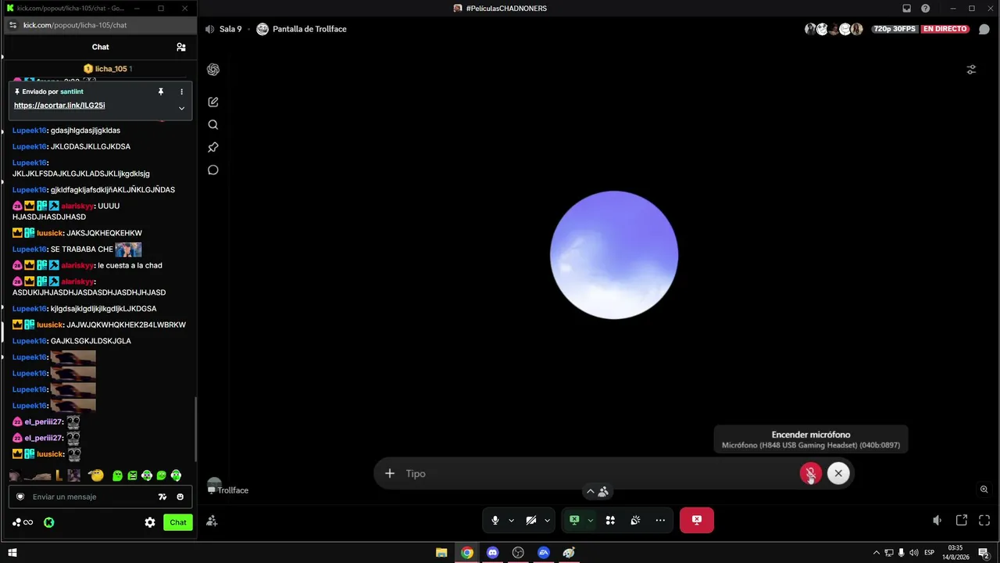Enter fullscreen mode icon

pyautogui.click(x=984, y=520)
